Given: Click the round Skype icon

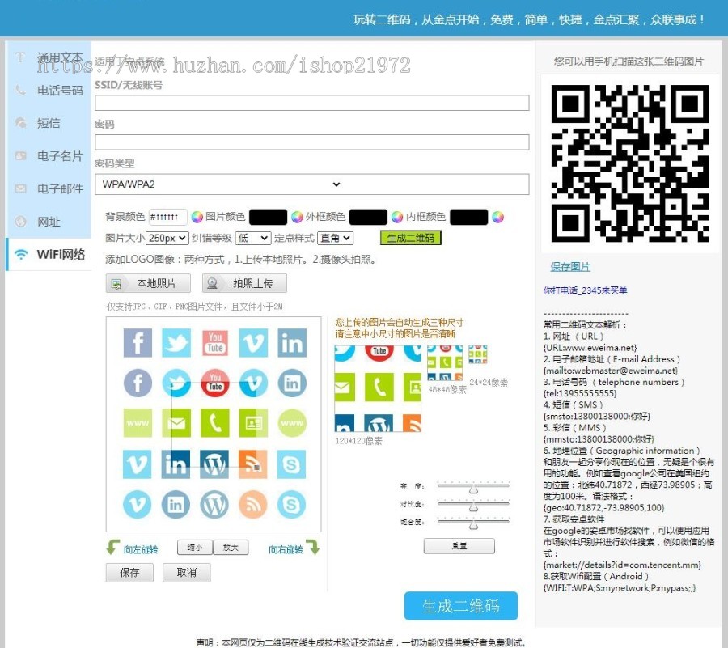Looking at the screenshot, I should click(292, 504).
